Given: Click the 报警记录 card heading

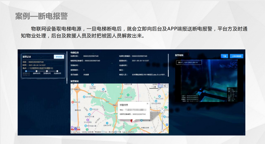Looking at the screenshot, I should (27, 57).
